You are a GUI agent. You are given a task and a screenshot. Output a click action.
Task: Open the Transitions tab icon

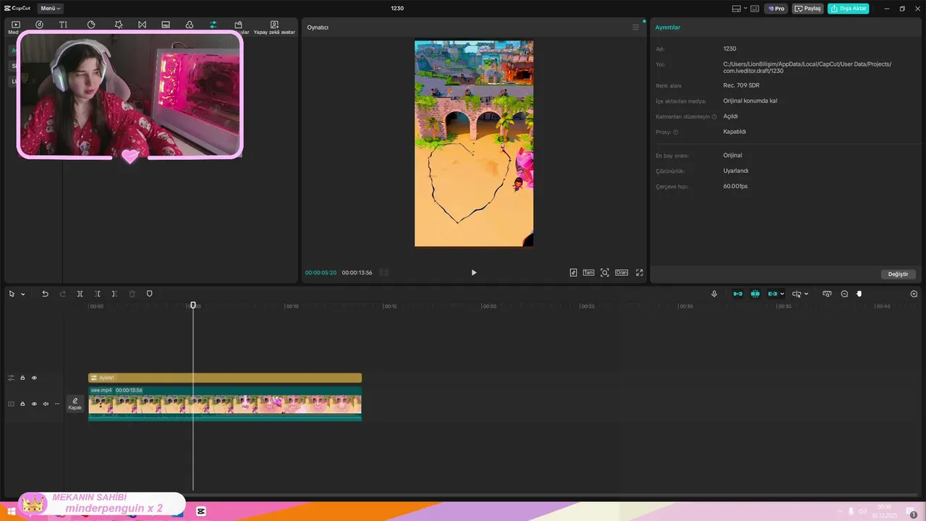142,25
